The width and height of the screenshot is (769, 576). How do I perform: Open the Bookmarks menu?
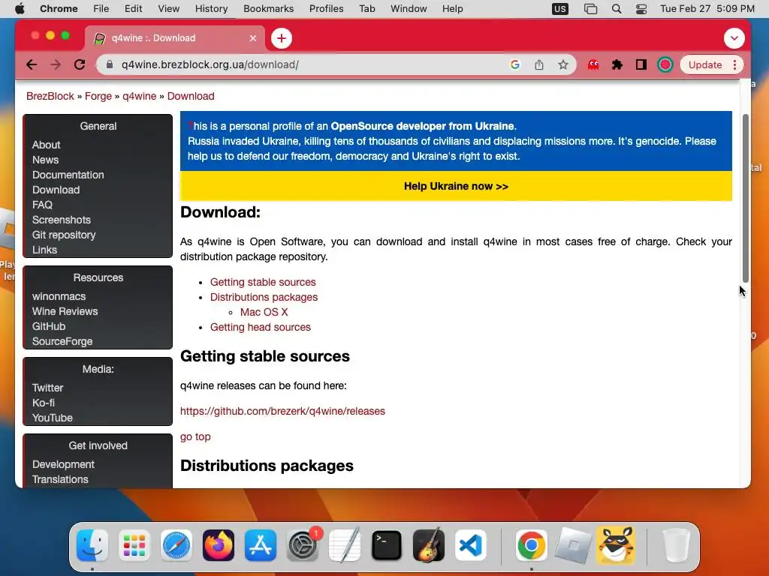click(x=268, y=9)
